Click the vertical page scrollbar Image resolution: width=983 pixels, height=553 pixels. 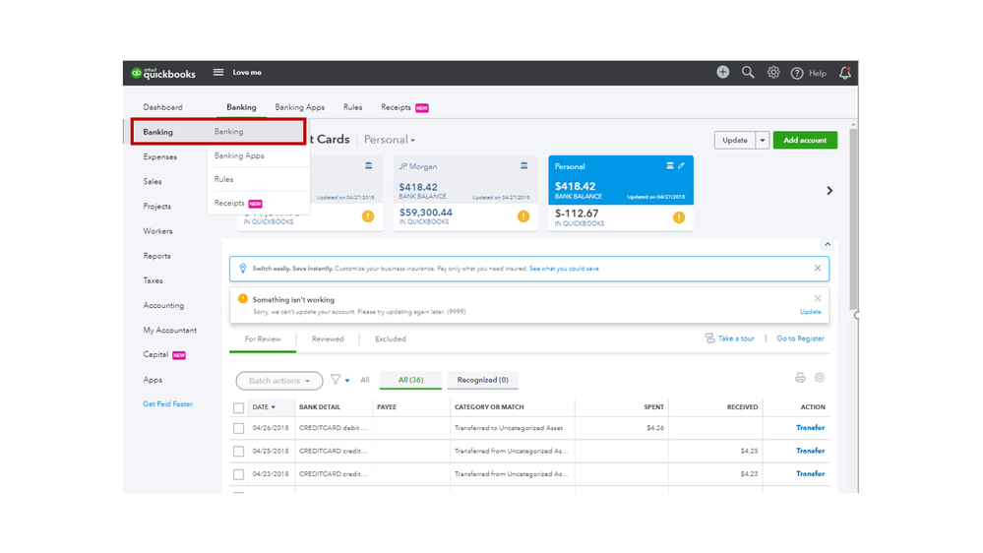pyautogui.click(x=853, y=219)
